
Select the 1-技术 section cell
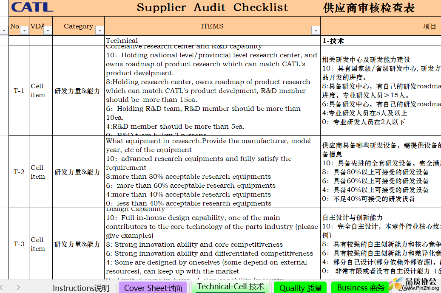(x=381, y=40)
